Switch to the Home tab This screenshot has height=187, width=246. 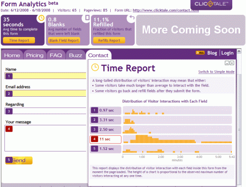point(12,55)
